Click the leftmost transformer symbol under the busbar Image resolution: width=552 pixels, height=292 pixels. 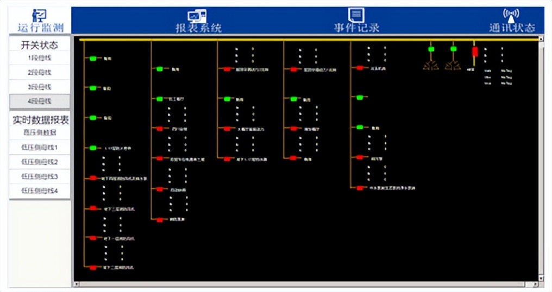coord(431,65)
